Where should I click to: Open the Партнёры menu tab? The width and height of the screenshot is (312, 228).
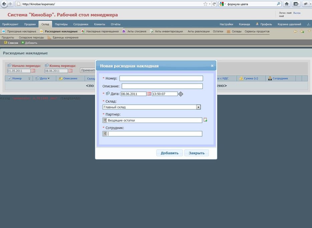coord(61,24)
